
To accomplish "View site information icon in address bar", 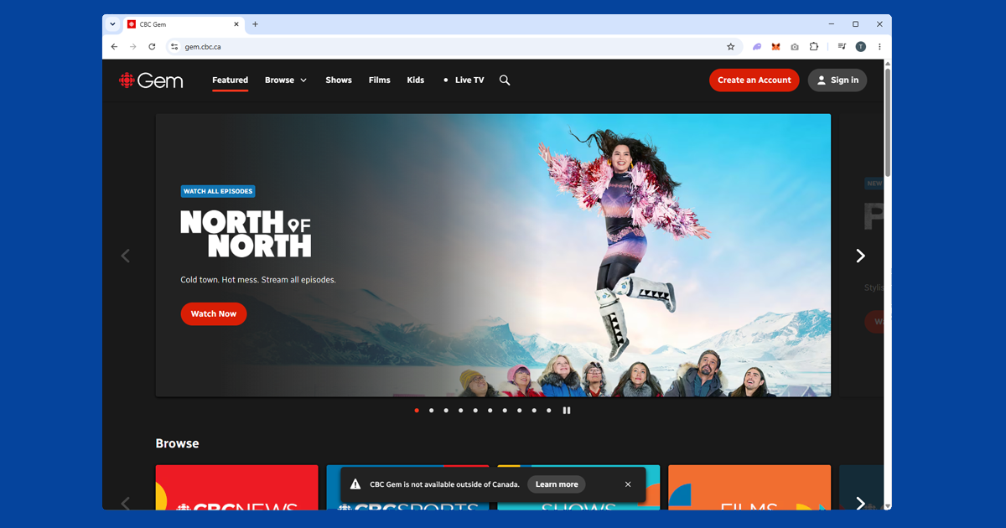I will 174,47.
